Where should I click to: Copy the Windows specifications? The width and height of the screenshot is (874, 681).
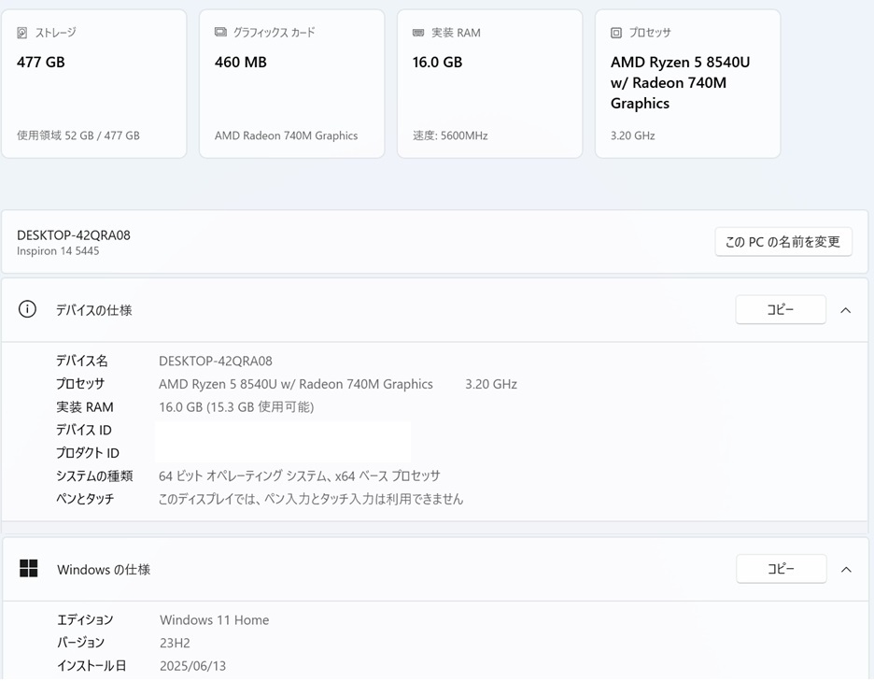point(781,569)
